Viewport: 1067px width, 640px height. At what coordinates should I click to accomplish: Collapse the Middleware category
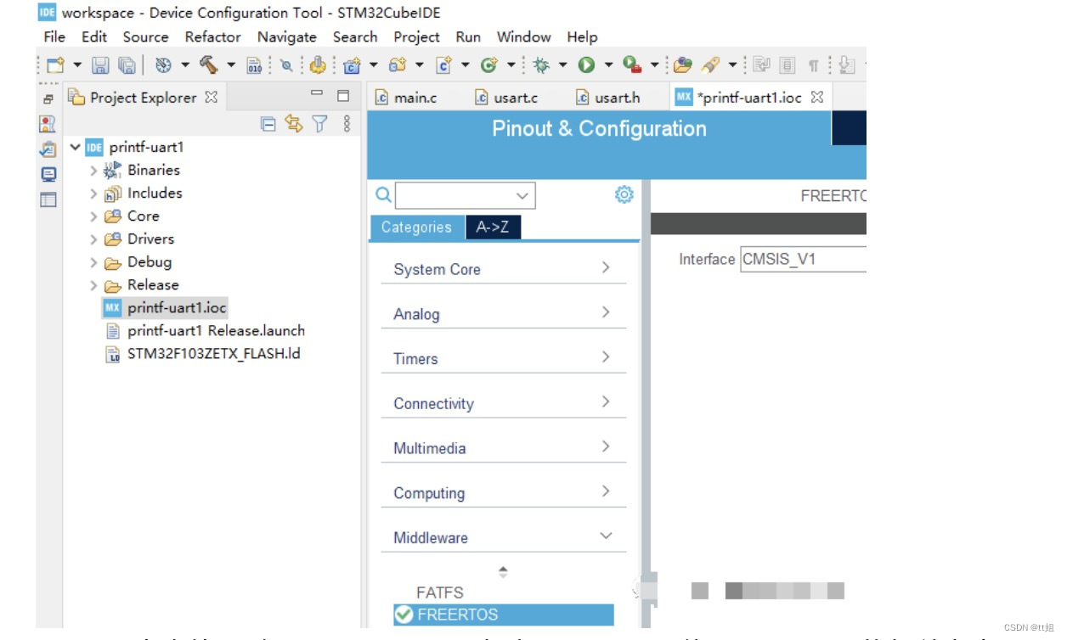click(x=503, y=537)
